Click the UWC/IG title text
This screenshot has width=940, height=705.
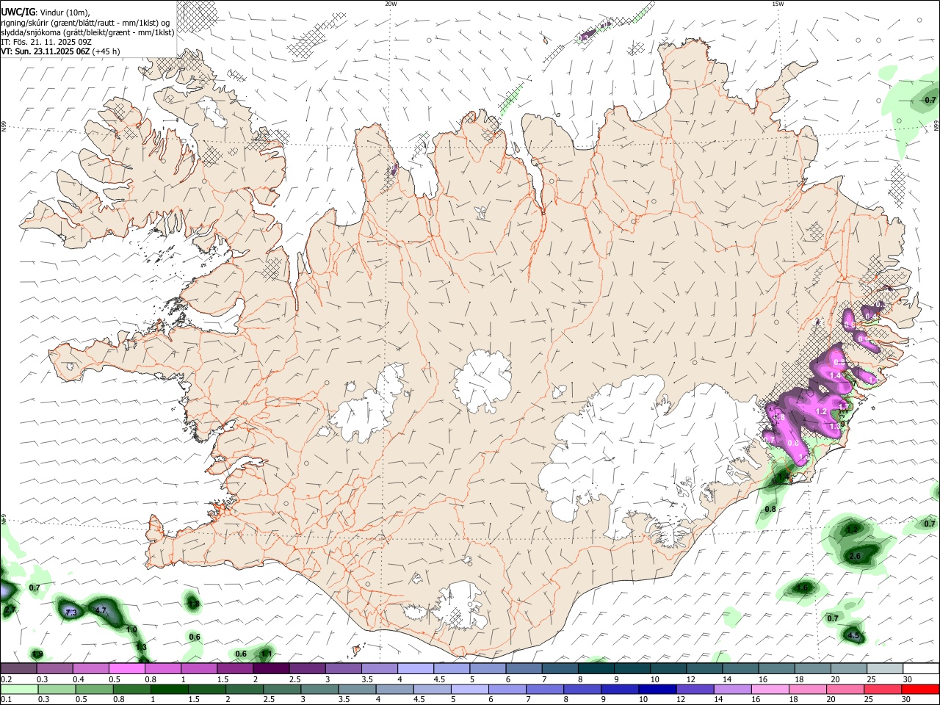pos(18,12)
